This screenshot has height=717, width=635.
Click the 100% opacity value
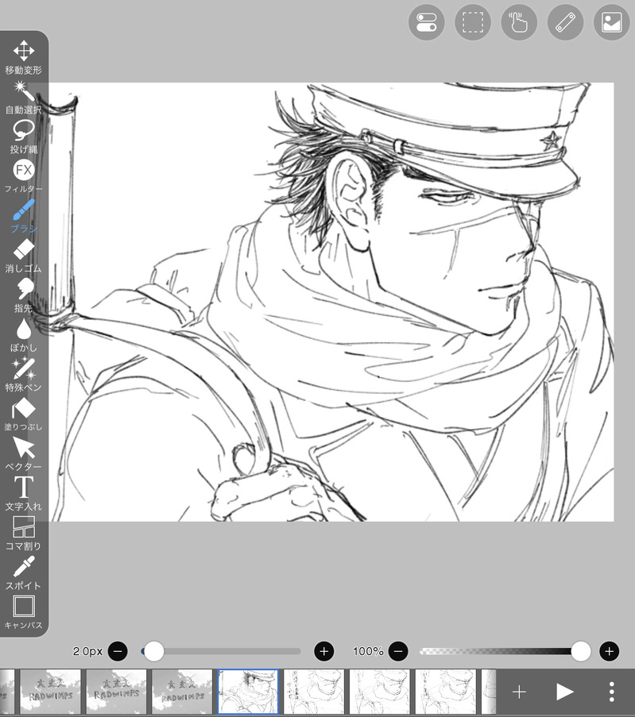point(368,651)
